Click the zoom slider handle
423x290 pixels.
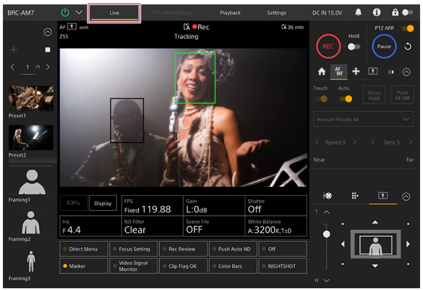tap(326, 234)
